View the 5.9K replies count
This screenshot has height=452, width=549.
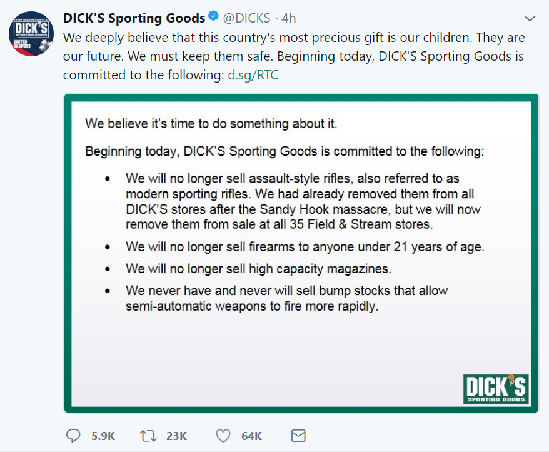(x=103, y=436)
